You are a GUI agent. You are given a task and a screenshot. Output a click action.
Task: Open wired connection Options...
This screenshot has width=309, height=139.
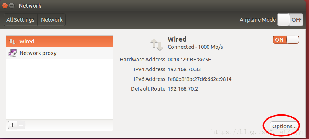(284, 126)
